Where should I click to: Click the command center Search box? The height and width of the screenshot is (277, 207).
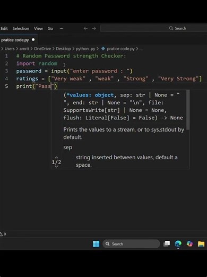point(153,28)
